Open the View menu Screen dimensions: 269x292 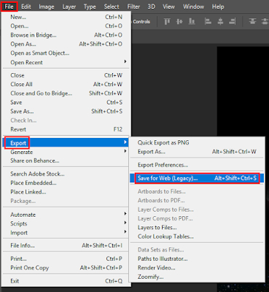pyautogui.click(x=168, y=7)
